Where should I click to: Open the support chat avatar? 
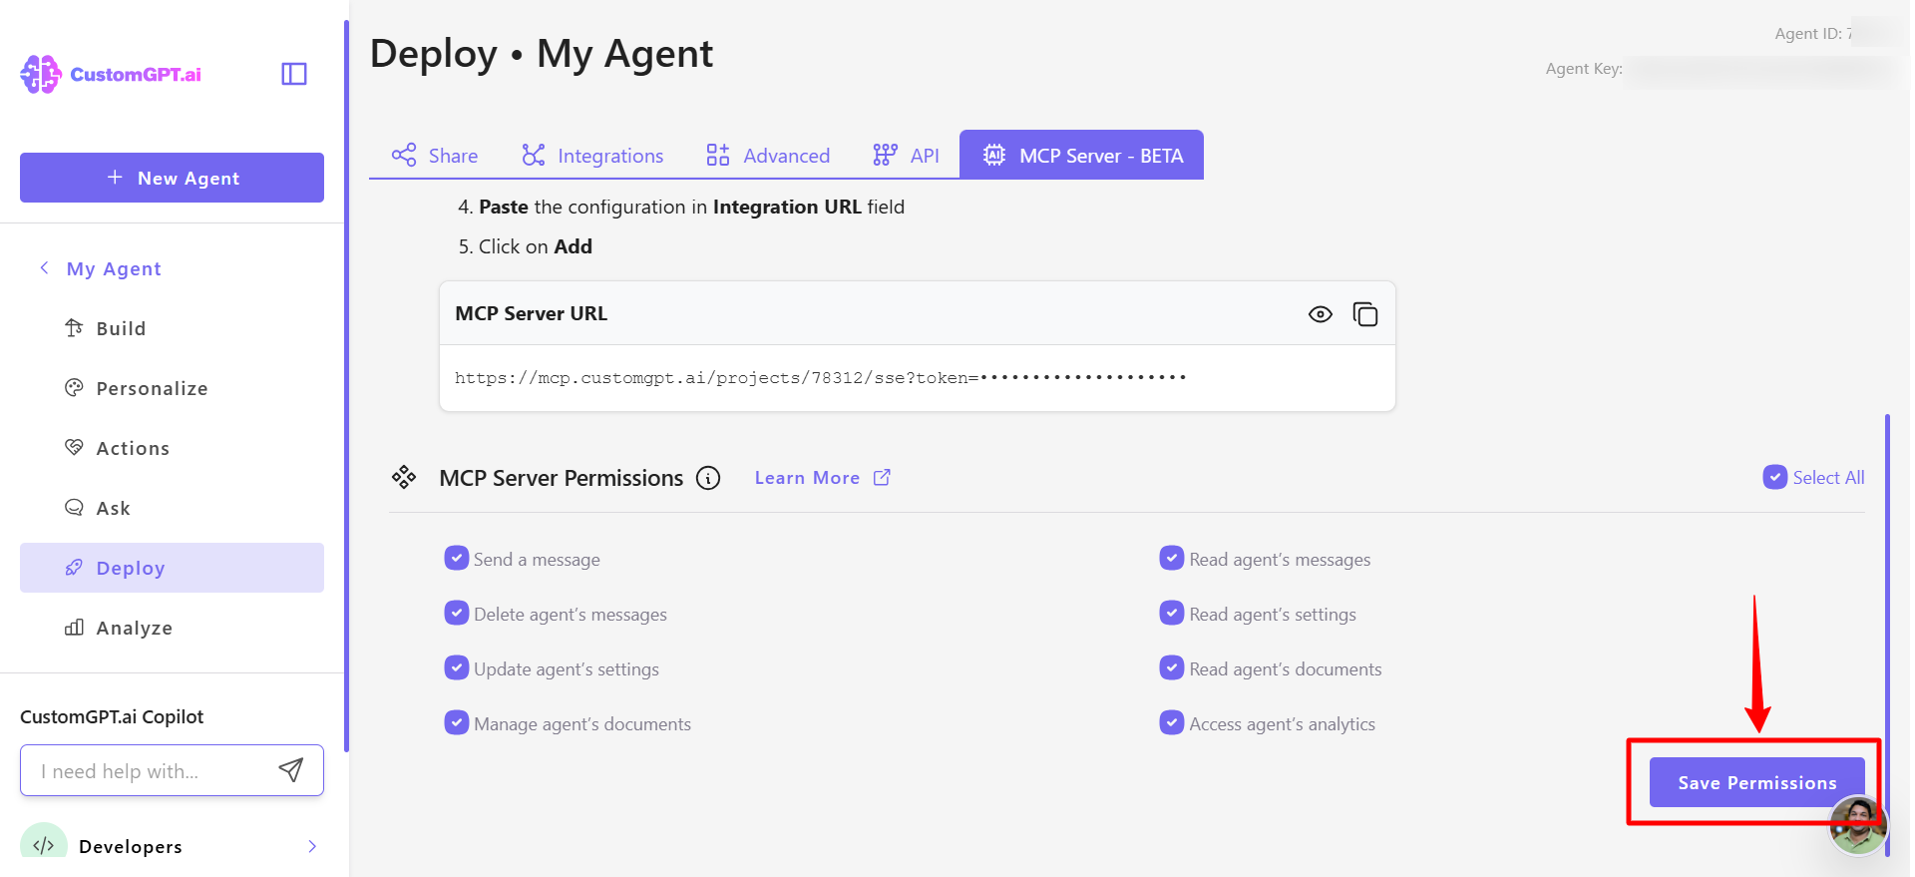tap(1858, 825)
